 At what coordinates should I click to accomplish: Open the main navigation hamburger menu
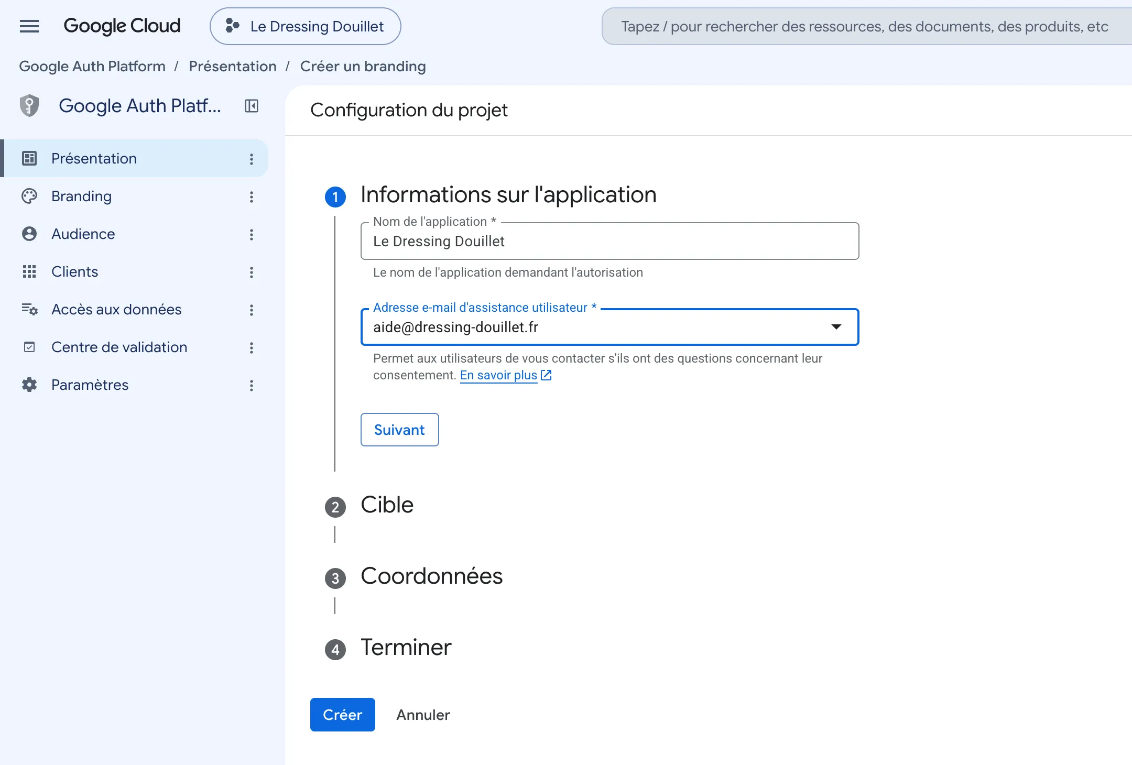[x=29, y=26]
